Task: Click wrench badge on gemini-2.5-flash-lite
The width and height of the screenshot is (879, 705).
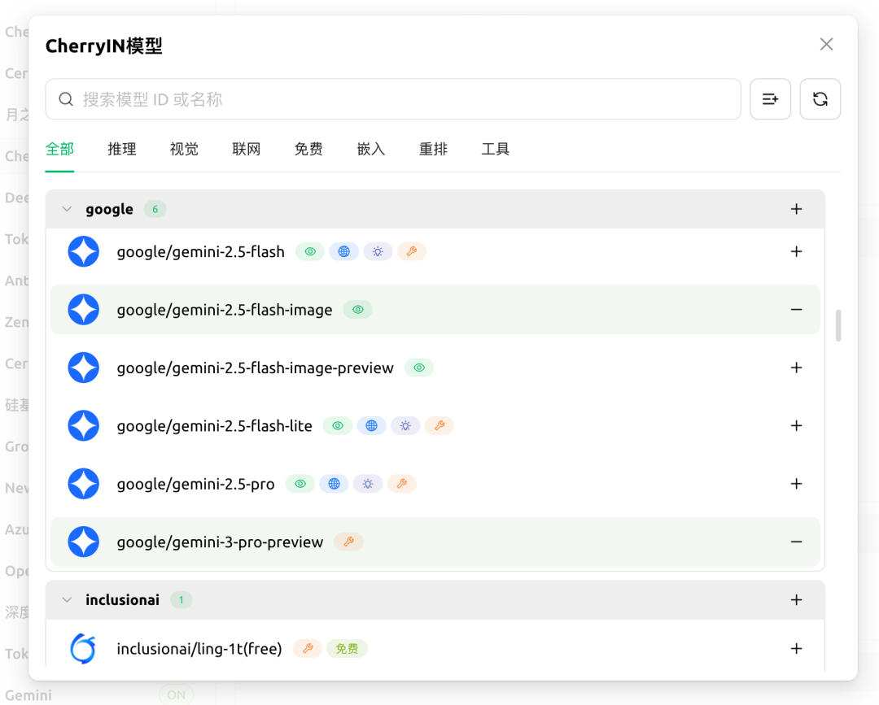Action: coord(439,425)
